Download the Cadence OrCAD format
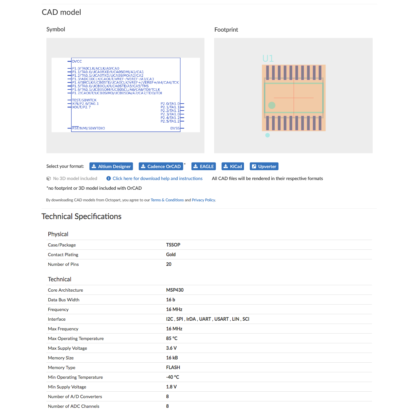Image resolution: width=419 pixels, height=412 pixels. pyautogui.click(x=161, y=166)
